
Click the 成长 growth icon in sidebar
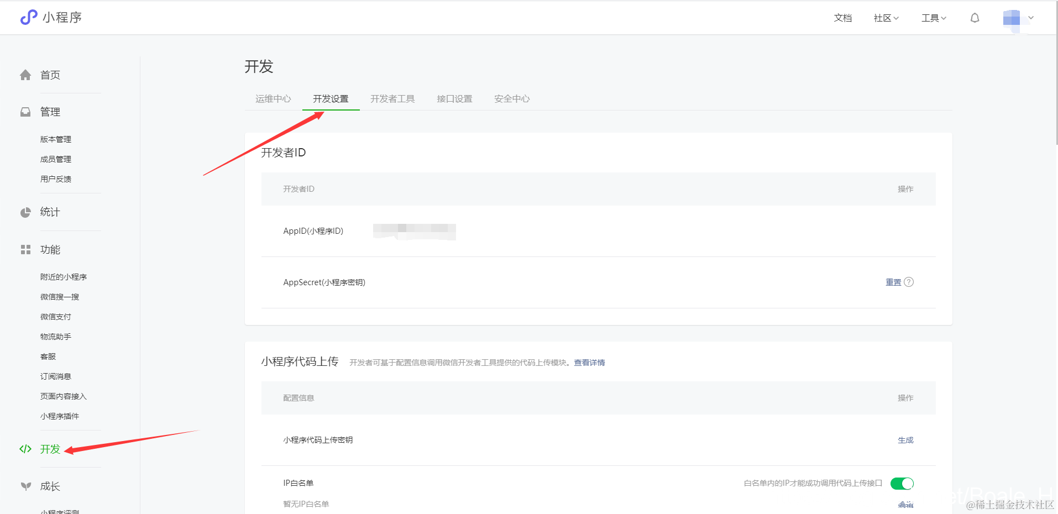[x=25, y=486]
